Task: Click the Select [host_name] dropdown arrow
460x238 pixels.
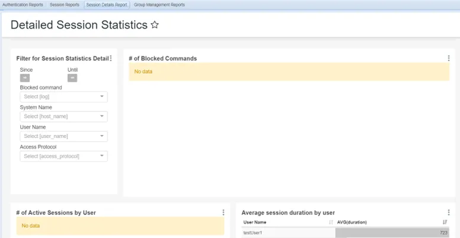Action: pos(102,116)
